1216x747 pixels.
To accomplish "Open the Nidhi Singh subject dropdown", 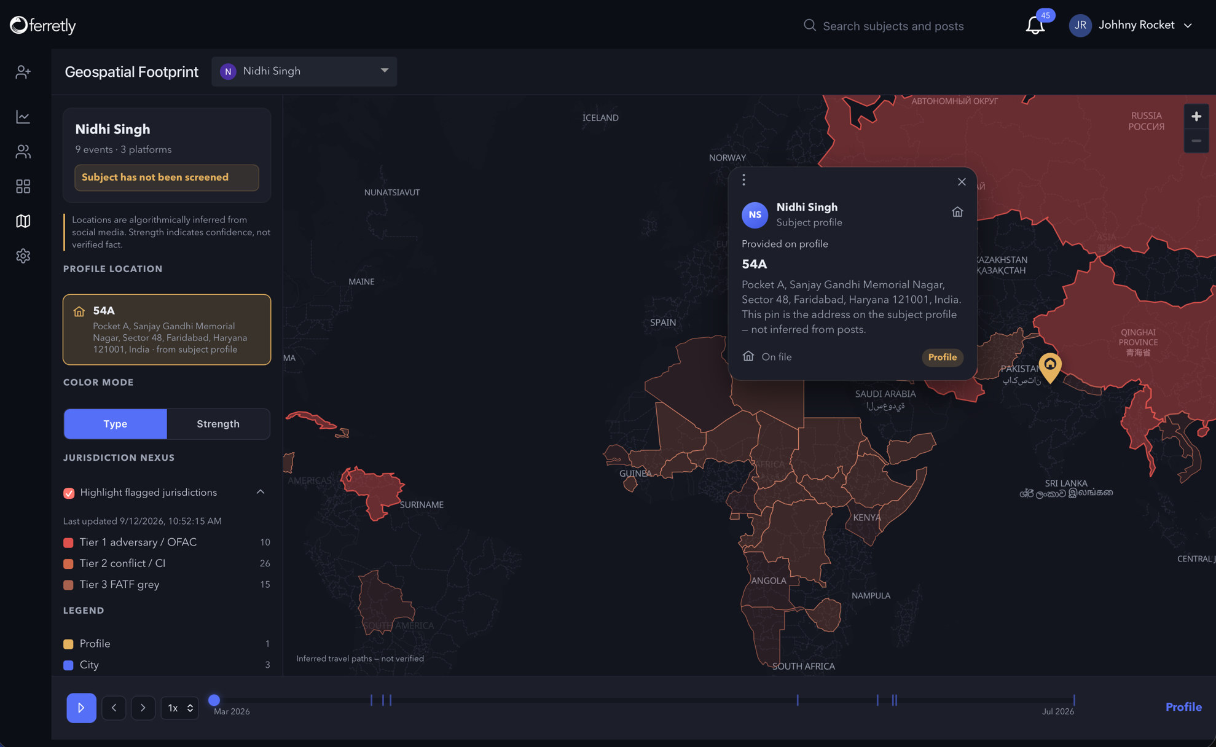I will coord(304,71).
